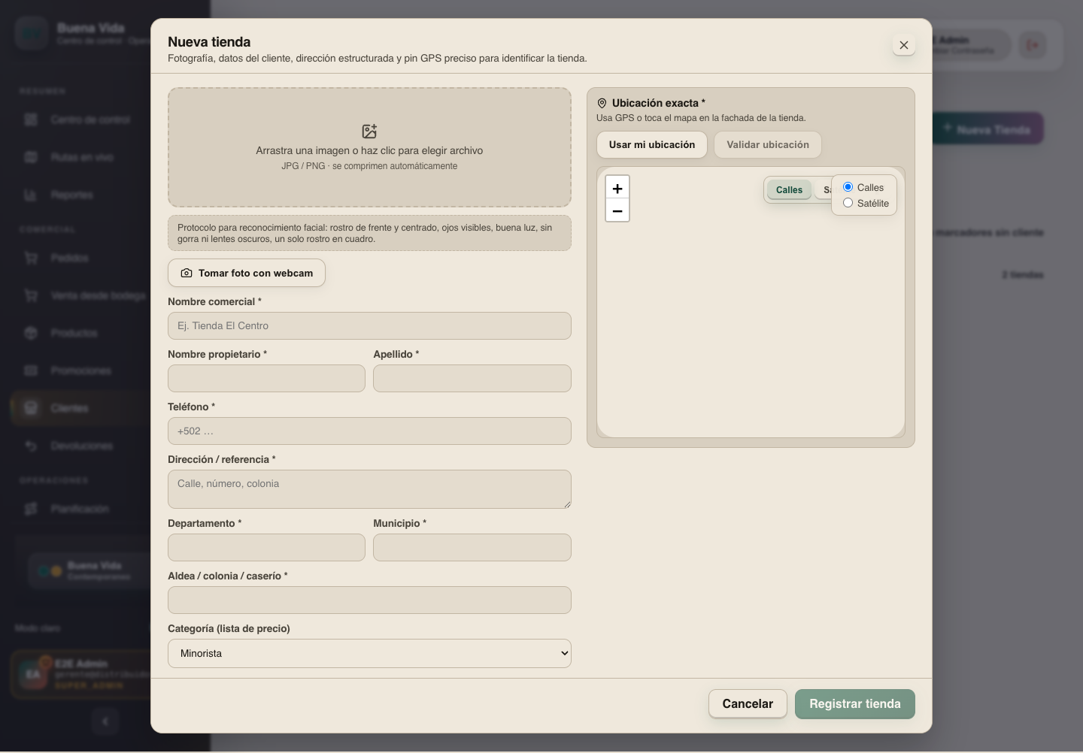
Task: Zoom in on the map with plus
Action: point(617,188)
